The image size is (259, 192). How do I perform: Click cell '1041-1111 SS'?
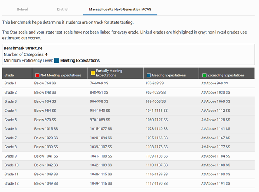click(x=156, y=111)
